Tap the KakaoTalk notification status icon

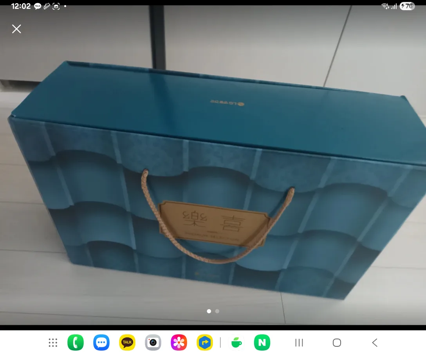(38, 6)
